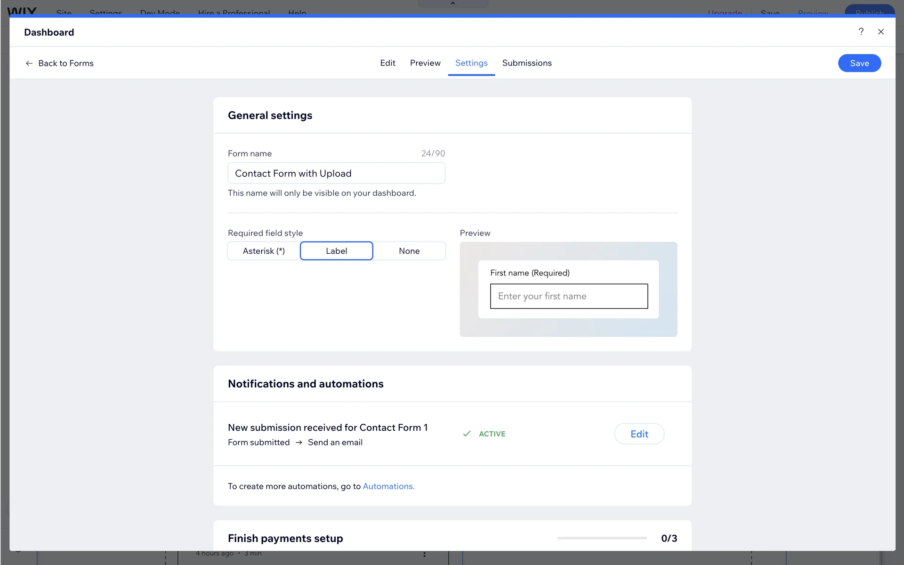Open the Submissions tab

[526, 63]
